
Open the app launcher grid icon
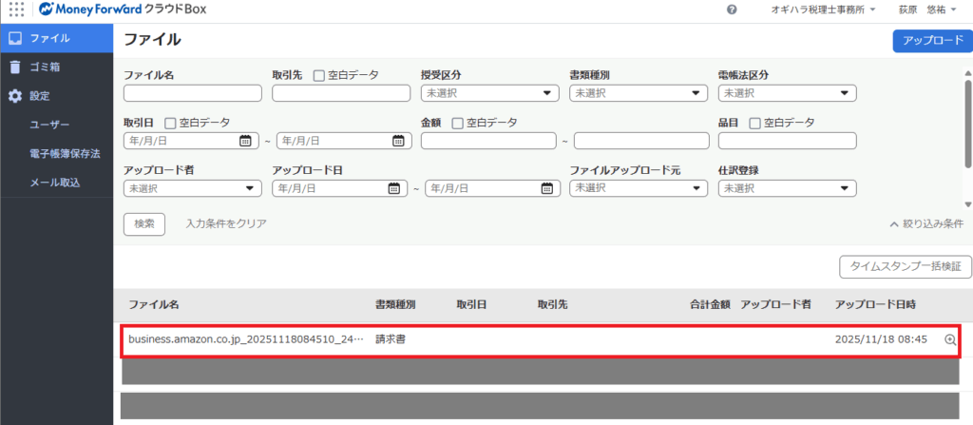pos(16,10)
